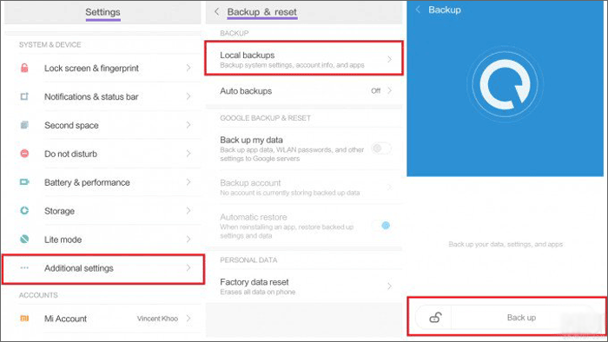The height and width of the screenshot is (342, 608).
Task: Open Additional settings menu entry
Action: point(103,269)
